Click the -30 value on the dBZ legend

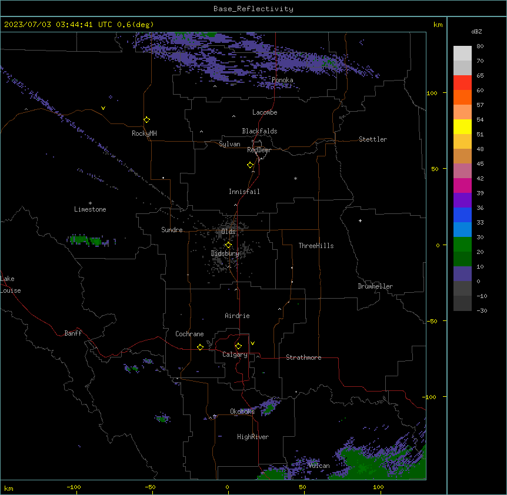tap(482, 310)
